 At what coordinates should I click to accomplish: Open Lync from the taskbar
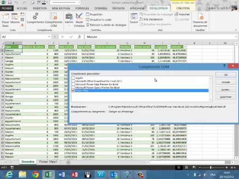point(114,175)
